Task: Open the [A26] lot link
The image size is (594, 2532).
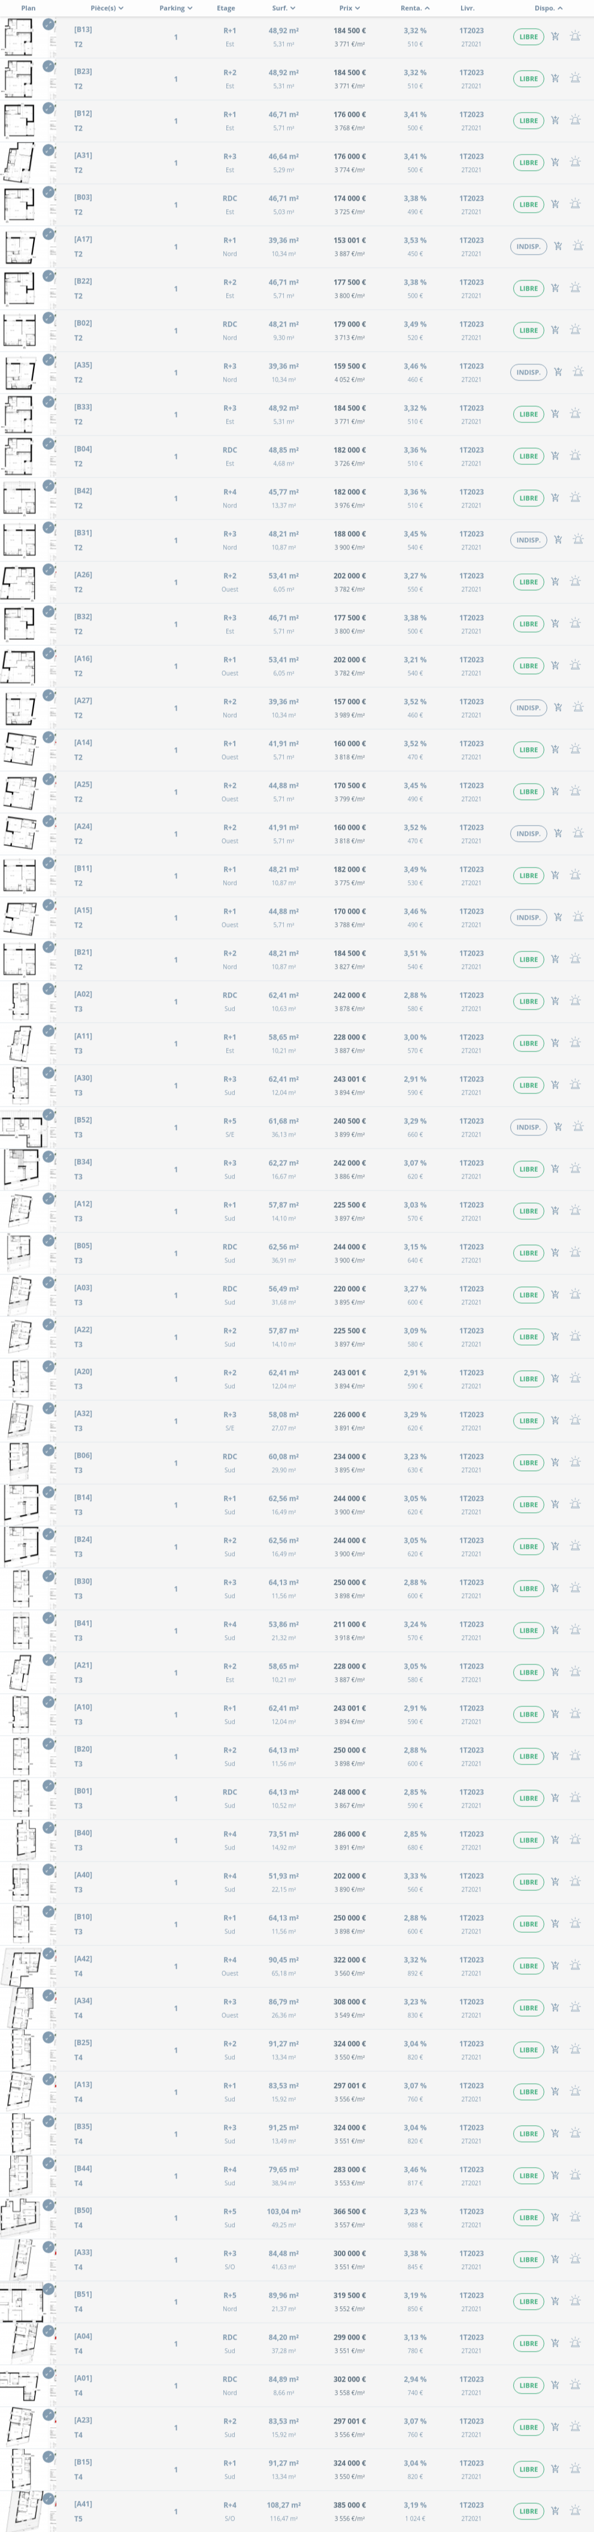Action: [83, 575]
